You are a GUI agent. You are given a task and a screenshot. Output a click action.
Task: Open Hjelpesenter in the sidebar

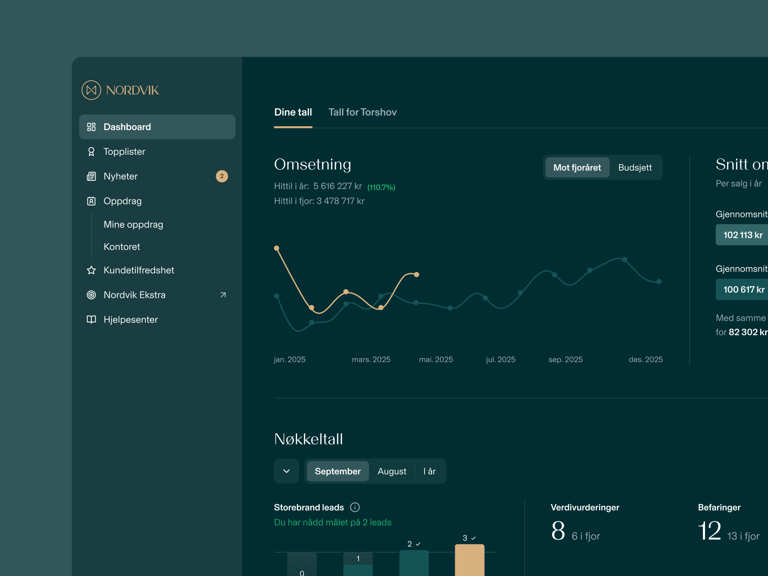[157, 319]
